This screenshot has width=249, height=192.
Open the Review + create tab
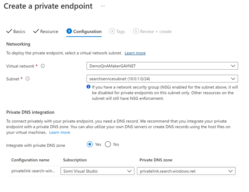point(156,31)
